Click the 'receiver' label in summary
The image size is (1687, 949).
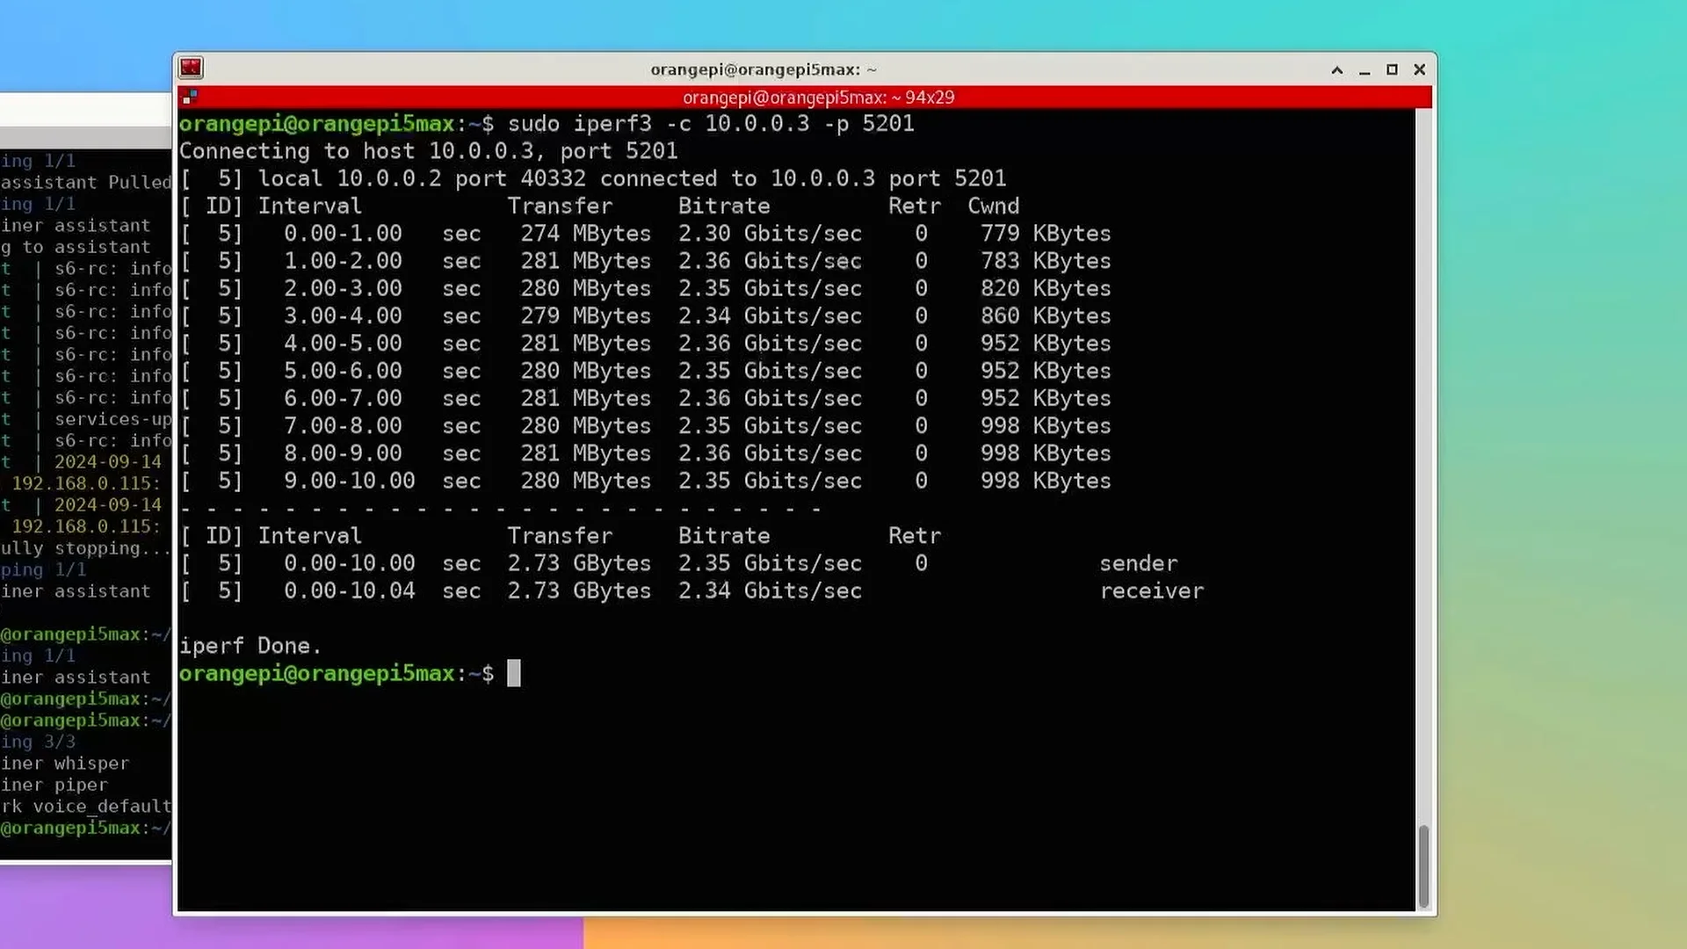(x=1152, y=591)
